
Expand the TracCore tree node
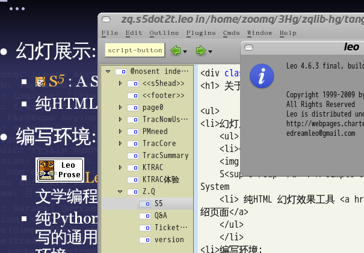pos(120,144)
